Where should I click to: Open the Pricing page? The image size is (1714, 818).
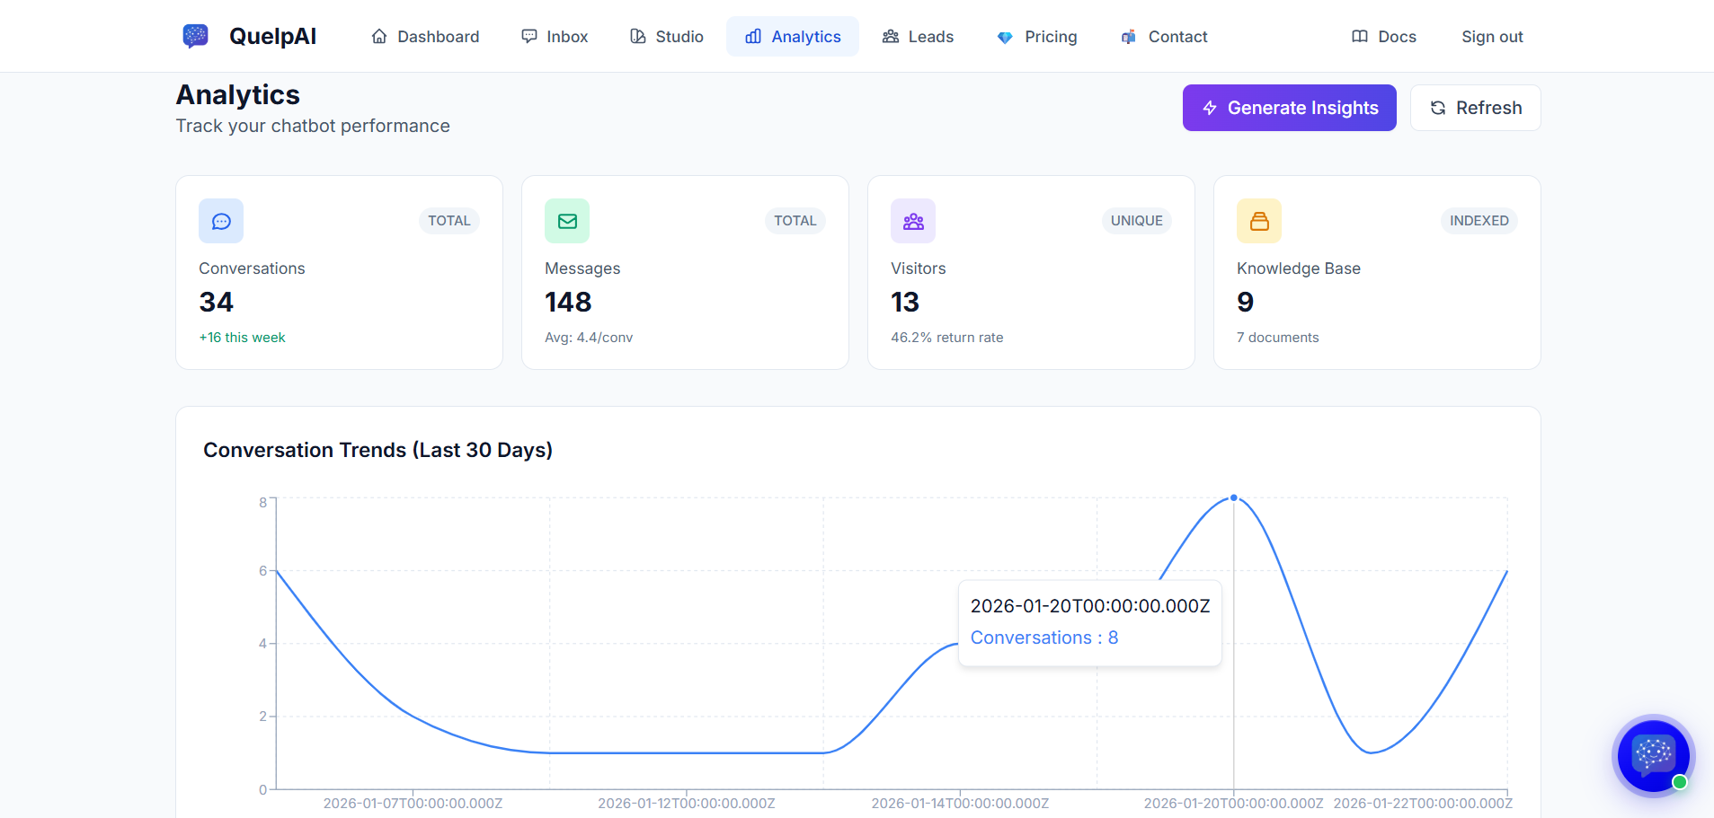[1037, 37]
